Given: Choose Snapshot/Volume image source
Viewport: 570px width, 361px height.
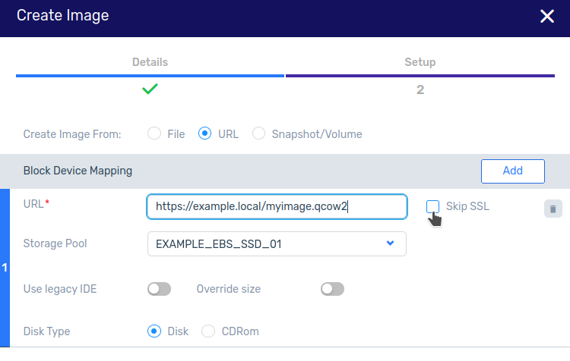Looking at the screenshot, I should (259, 133).
